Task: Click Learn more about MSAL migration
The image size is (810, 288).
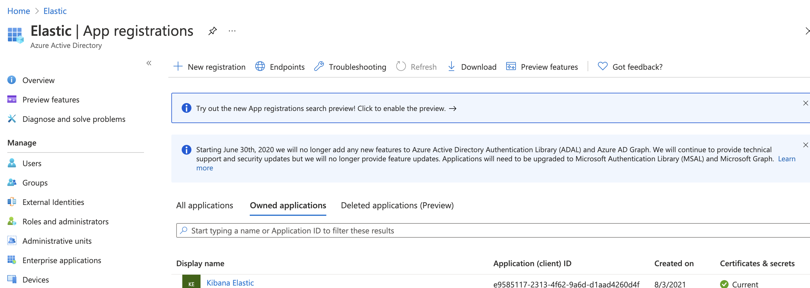Action: 787,159
